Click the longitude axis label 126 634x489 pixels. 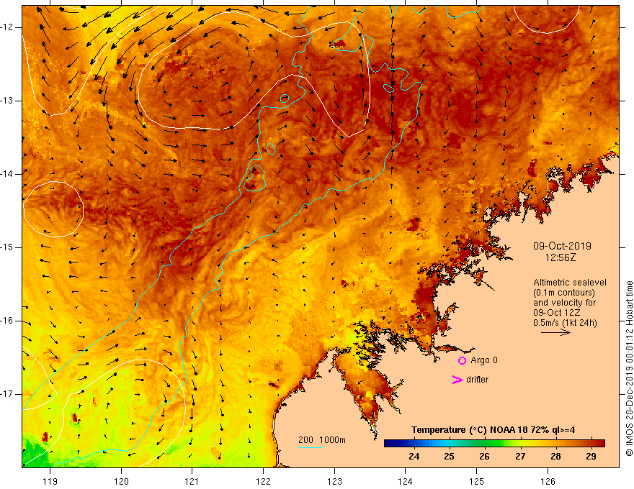coord(548,481)
